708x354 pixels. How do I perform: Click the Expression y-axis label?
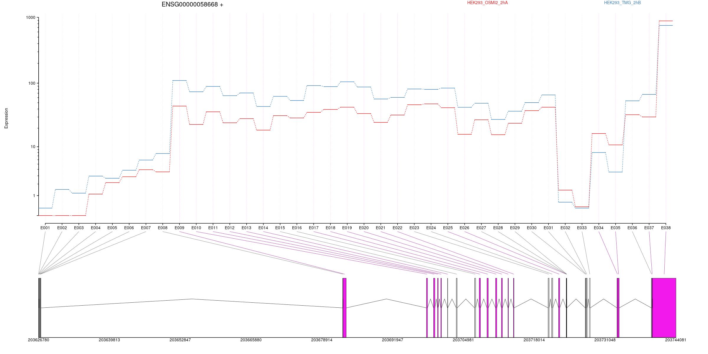point(6,118)
